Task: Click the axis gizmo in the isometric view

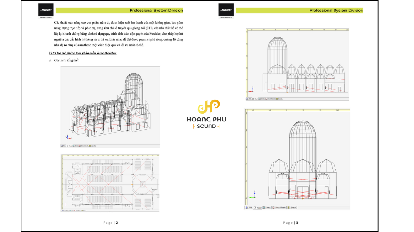Action: tap(68, 137)
